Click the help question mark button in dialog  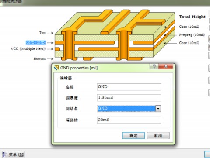(154, 66)
